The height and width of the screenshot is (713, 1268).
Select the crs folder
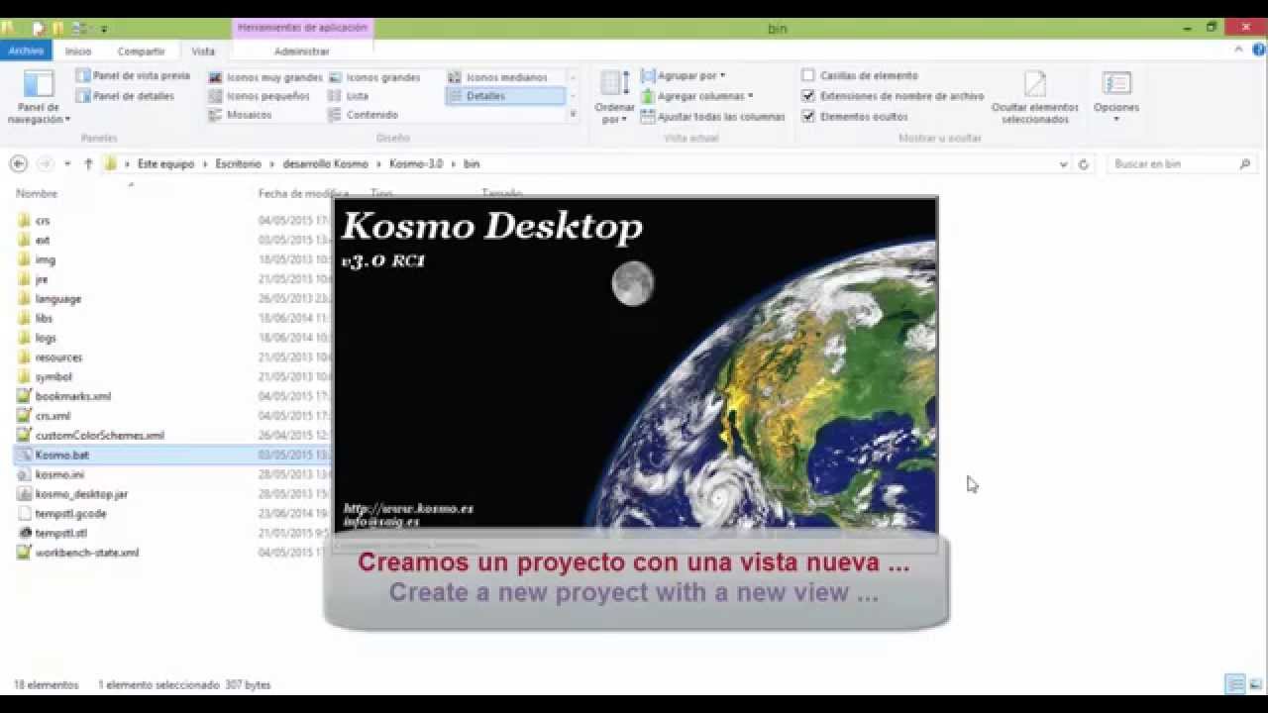pyautogui.click(x=43, y=221)
